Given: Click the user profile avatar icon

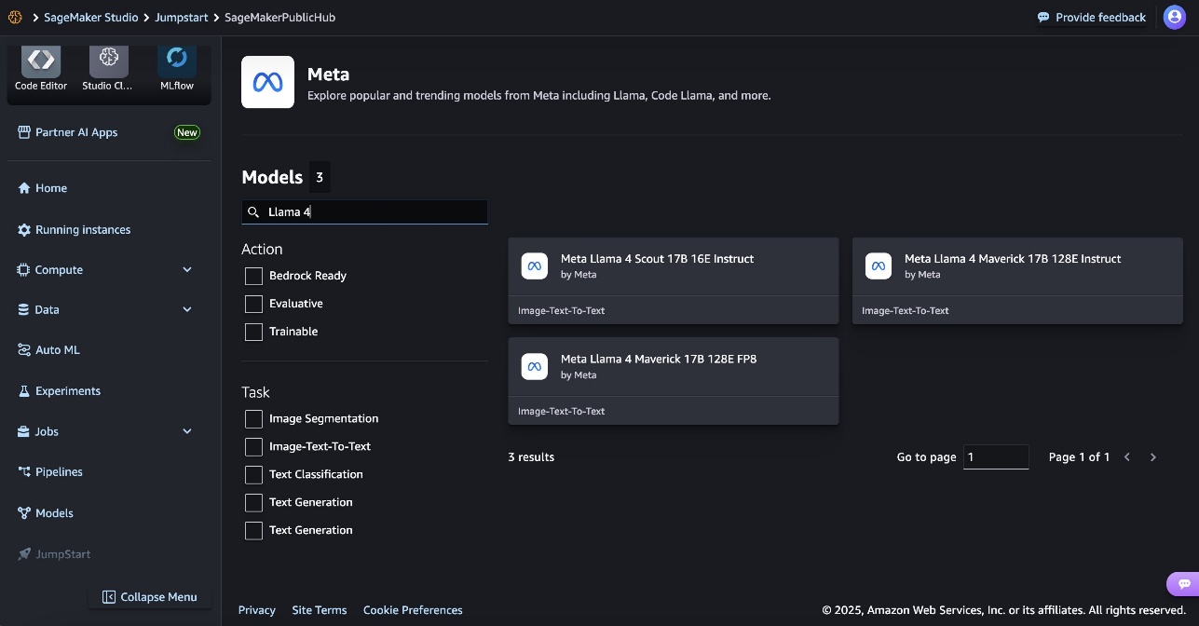Looking at the screenshot, I should [1174, 17].
